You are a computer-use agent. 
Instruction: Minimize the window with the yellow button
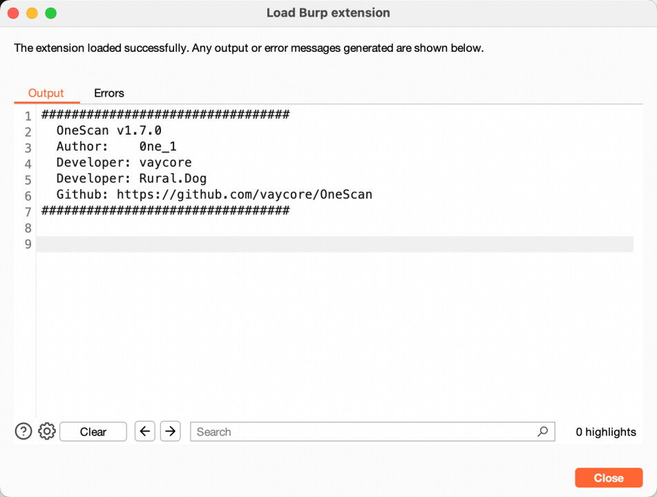pyautogui.click(x=32, y=13)
